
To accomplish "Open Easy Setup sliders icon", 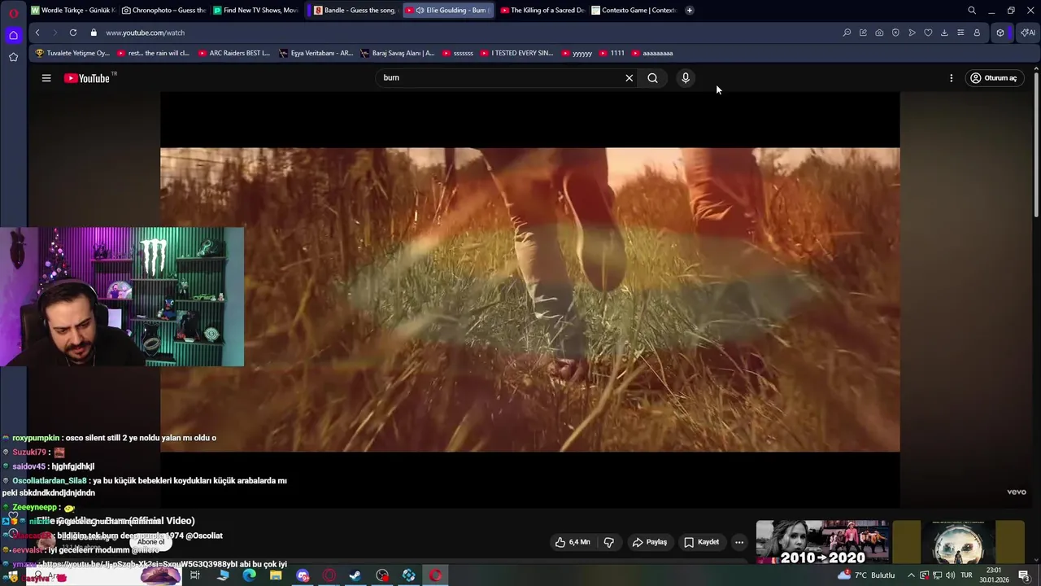I will click(960, 33).
